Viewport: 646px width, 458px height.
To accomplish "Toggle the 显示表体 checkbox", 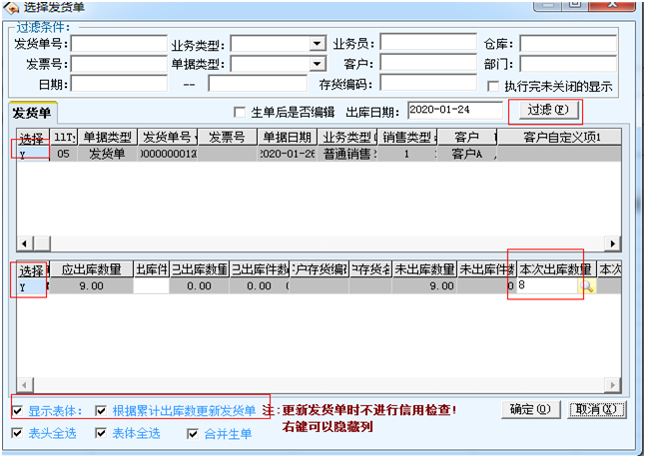I will click(18, 410).
